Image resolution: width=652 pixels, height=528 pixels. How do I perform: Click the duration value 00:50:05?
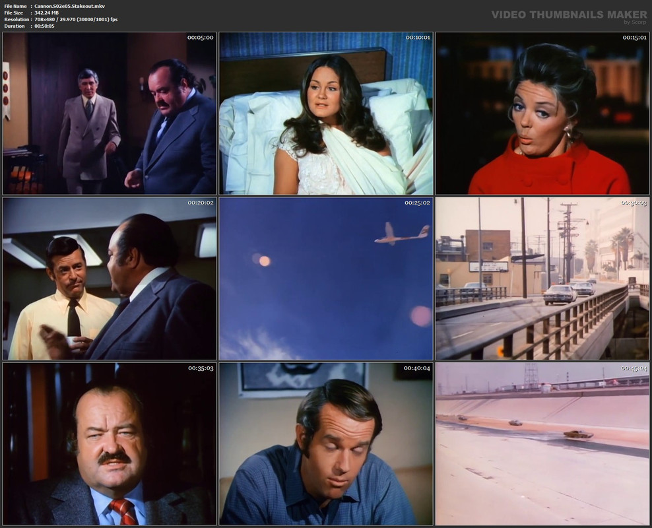44,26
